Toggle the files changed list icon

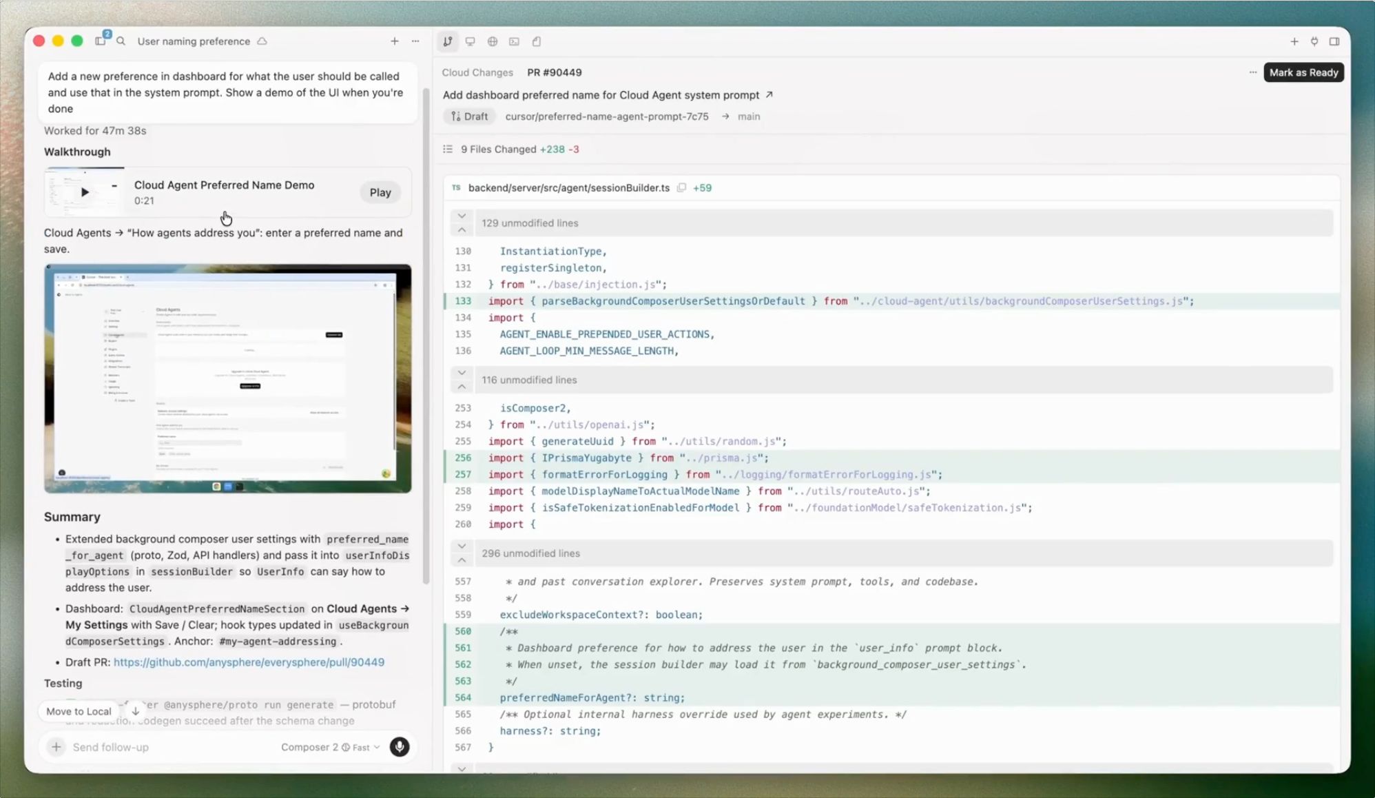tap(448, 149)
